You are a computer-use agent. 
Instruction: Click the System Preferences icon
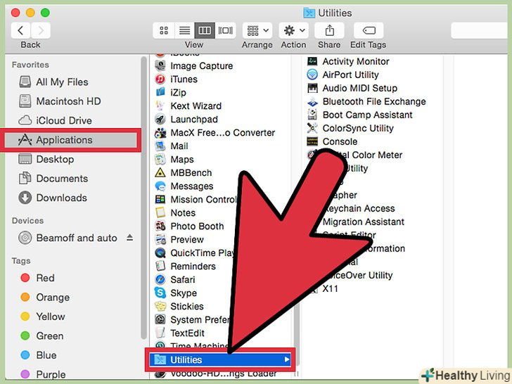click(160, 319)
